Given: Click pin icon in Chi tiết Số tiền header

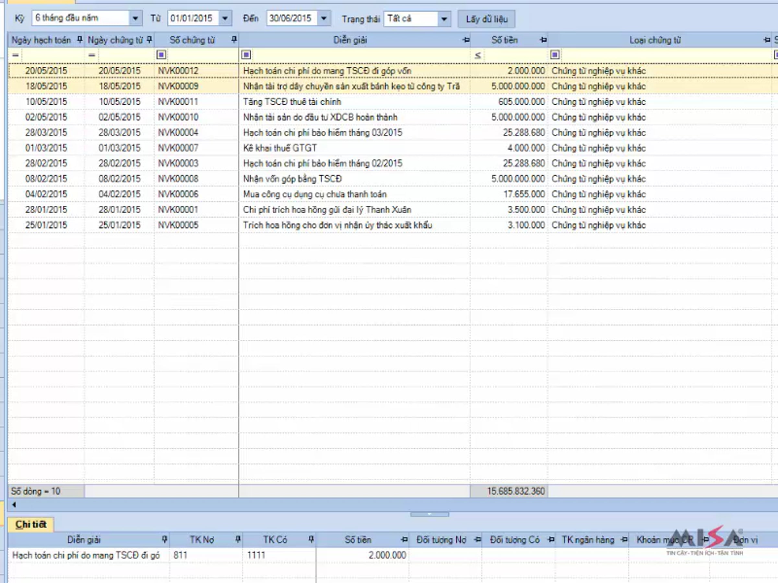Looking at the screenshot, I should point(404,539).
